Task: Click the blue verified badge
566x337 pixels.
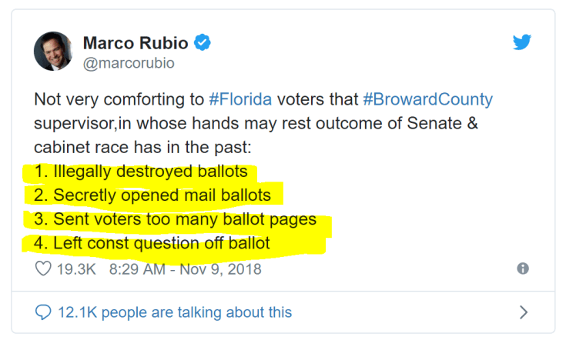Action: pos(202,43)
